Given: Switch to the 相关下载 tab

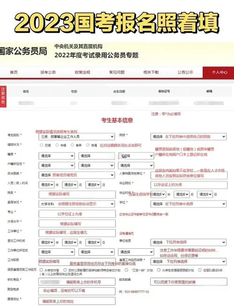Looking at the screenshot, I should pos(151,72).
